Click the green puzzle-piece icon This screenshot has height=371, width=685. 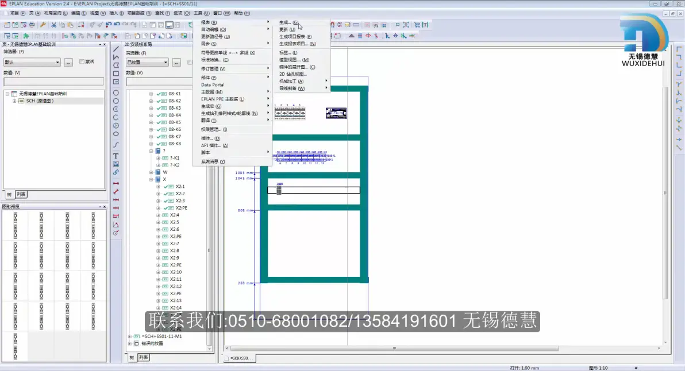26,36
